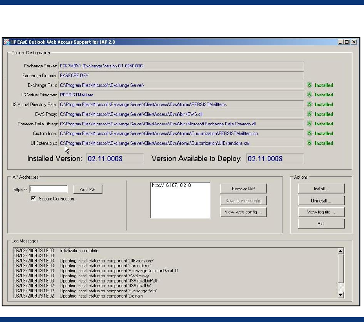Click the shield icon beside UI Extensions
The image size is (364, 322).
[309, 143]
